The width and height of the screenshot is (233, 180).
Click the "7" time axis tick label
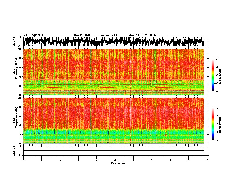[152, 161]
